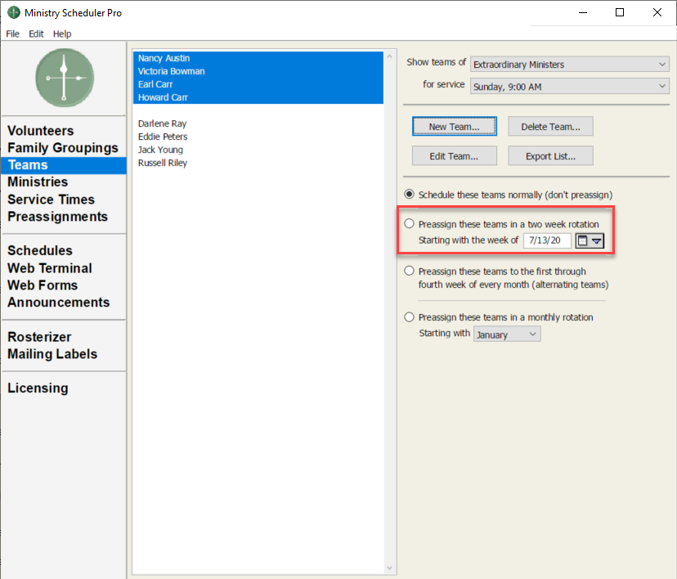The width and height of the screenshot is (677, 579).
Task: Select monthly rotation preassignment option
Action: pyautogui.click(x=410, y=317)
